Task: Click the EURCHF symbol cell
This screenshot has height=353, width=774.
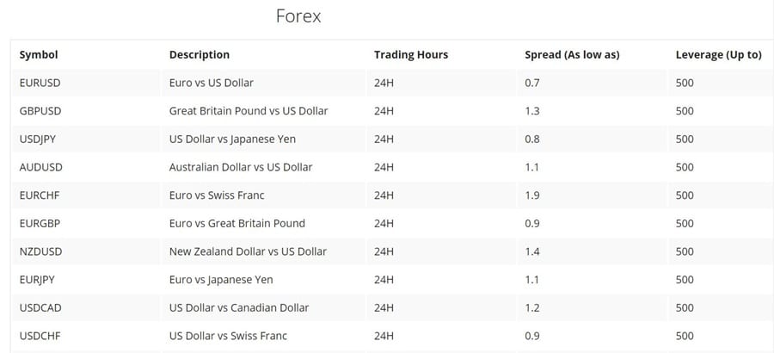Action: tap(40, 195)
